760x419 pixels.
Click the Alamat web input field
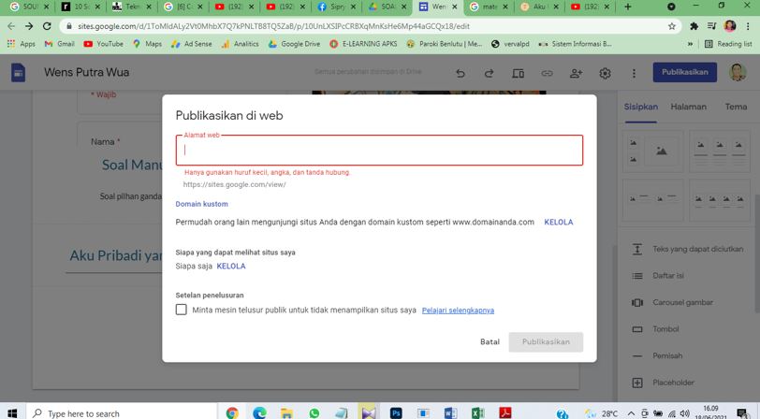pyautogui.click(x=379, y=151)
